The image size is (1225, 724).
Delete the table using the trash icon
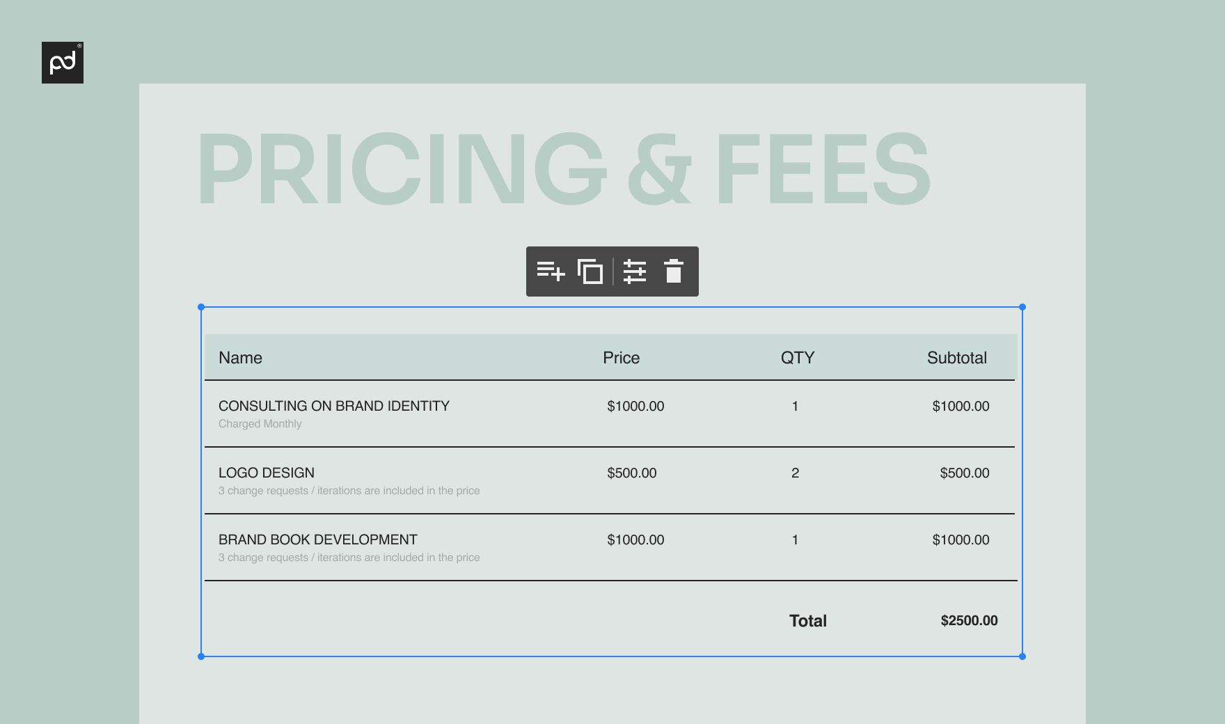click(673, 271)
